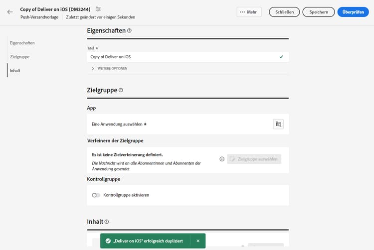Click the Eine Anwendung auswählen field
The image size is (374, 250).
pyautogui.click(x=187, y=124)
